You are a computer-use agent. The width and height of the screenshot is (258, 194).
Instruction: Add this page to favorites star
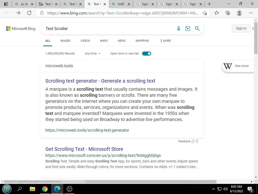pos(205,13)
